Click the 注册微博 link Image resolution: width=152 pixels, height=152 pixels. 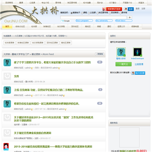(x=139, y=64)
